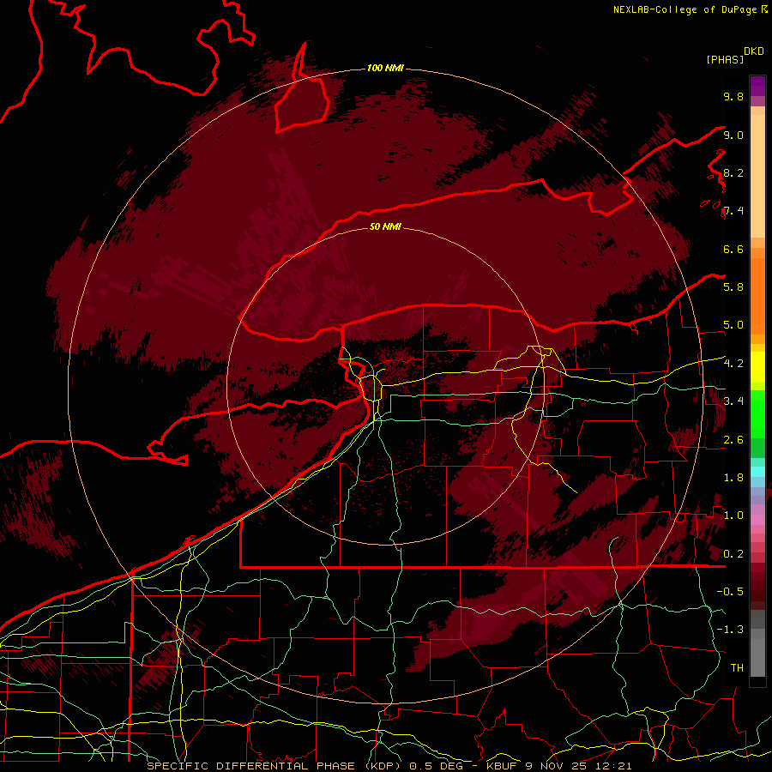Click the Specific Differential Phase caption text
This screenshot has height=772, width=772.
pos(389,766)
